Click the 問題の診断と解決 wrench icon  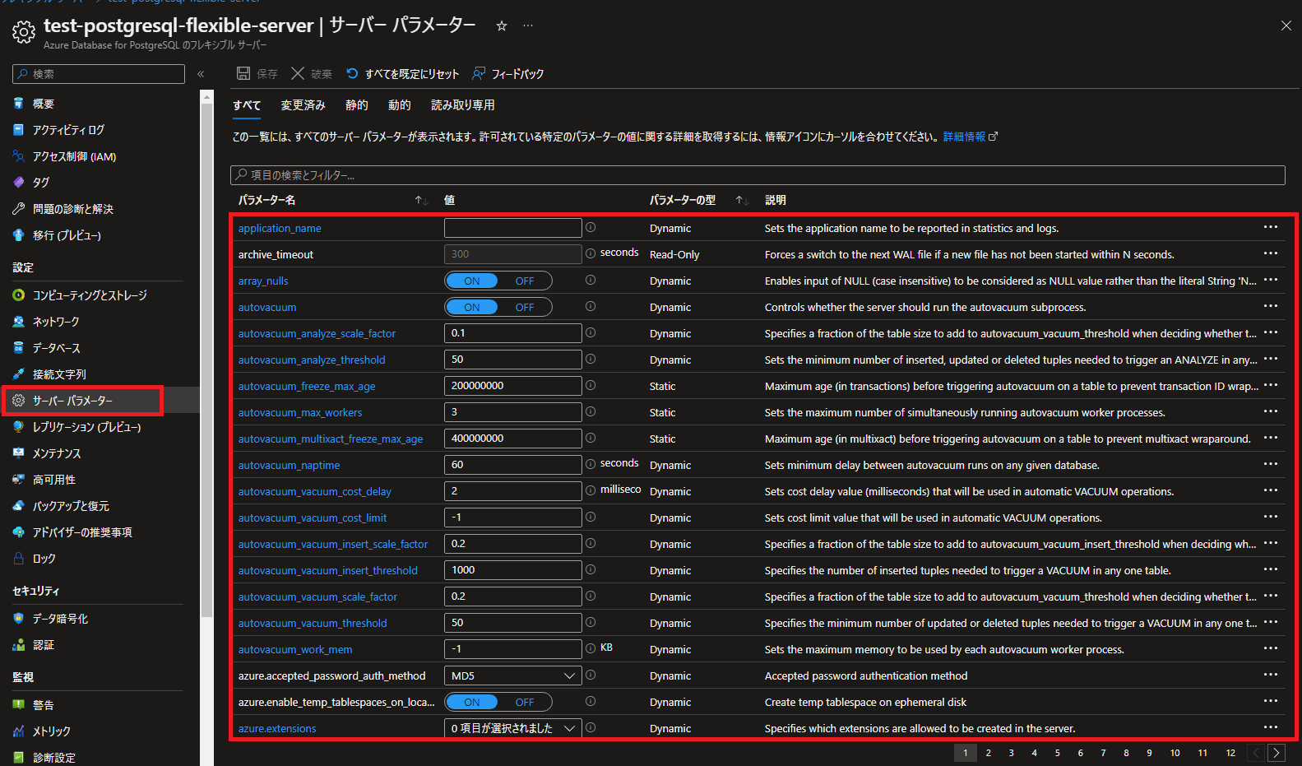[19, 209]
